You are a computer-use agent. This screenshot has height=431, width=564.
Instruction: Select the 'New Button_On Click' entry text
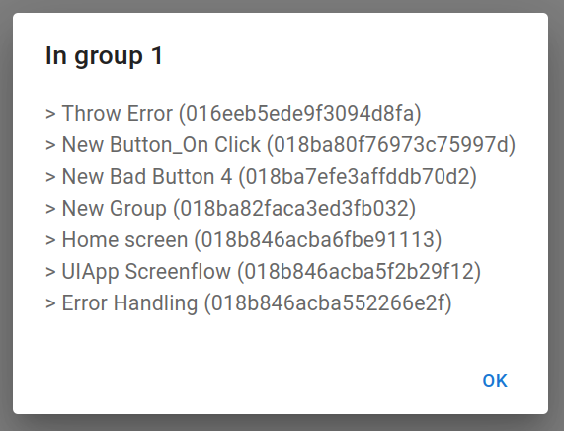(x=161, y=144)
